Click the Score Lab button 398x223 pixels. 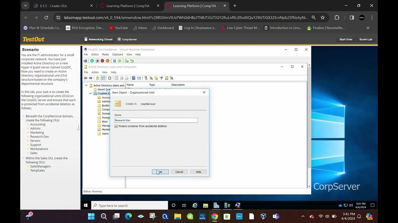(366, 39)
